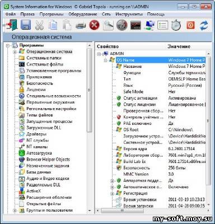
Task: Open the Сеть menu
Action: 106,14
